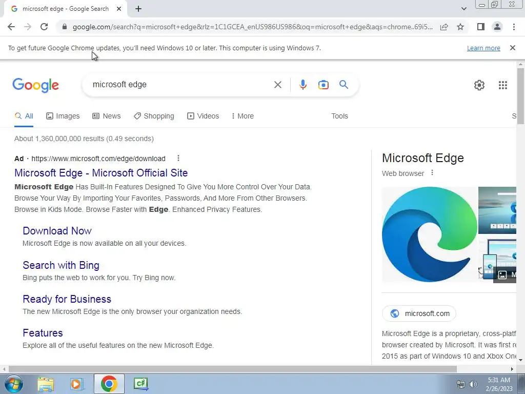Open the C# application in taskbar

pyautogui.click(x=140, y=384)
